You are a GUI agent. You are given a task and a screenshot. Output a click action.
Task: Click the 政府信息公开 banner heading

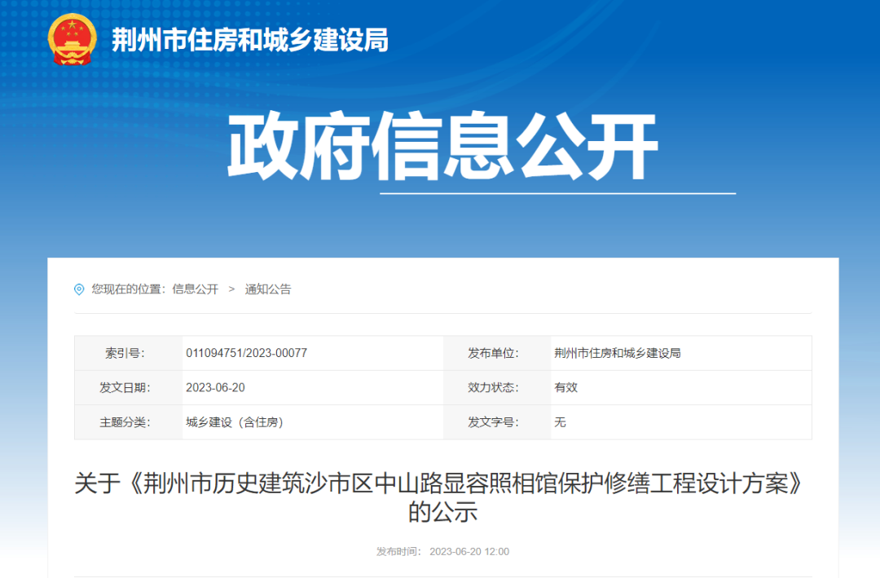pos(442,147)
